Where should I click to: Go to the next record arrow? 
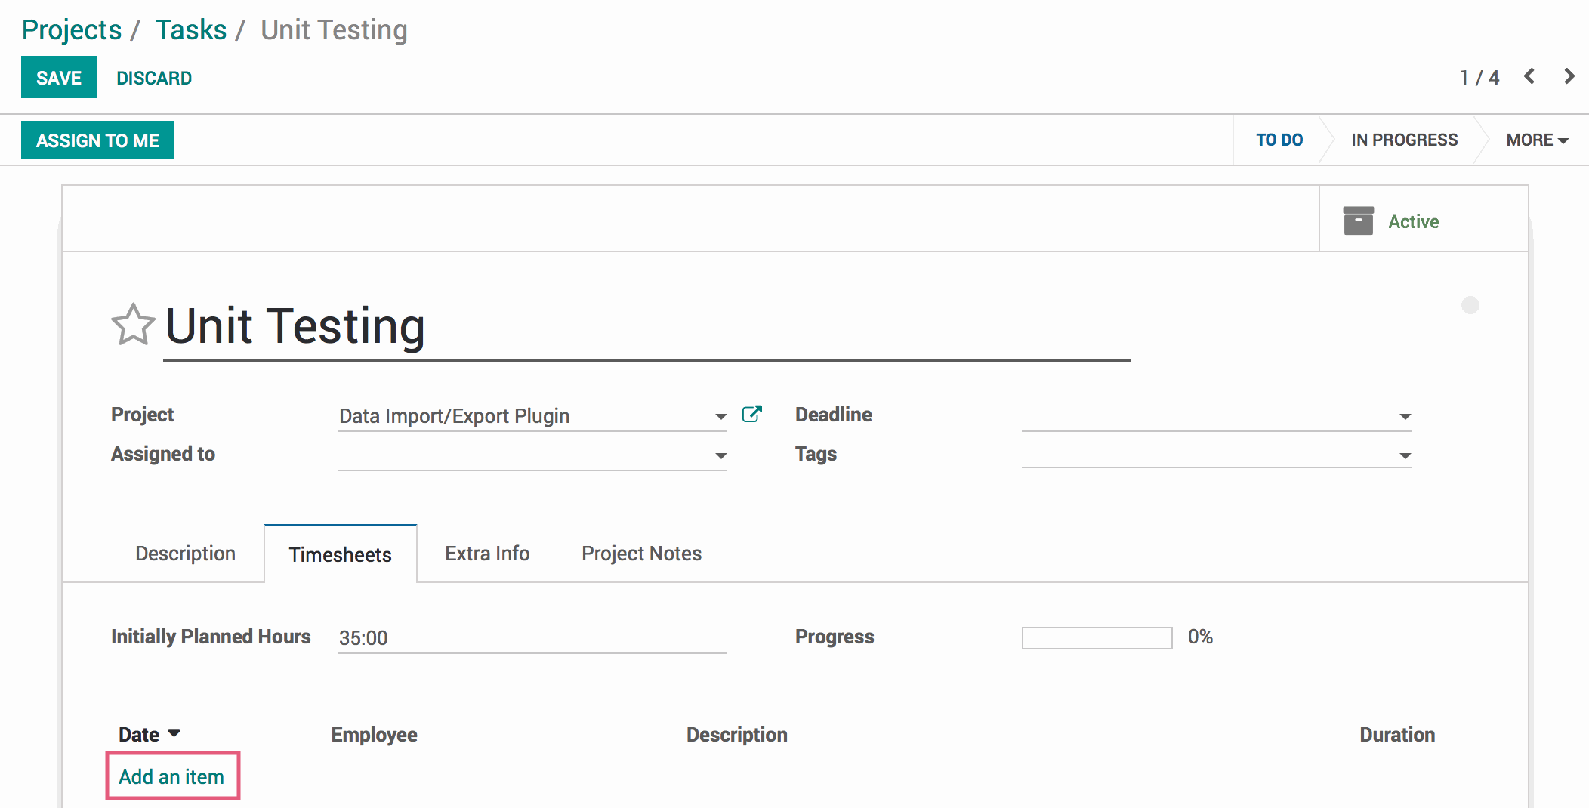1569,76
